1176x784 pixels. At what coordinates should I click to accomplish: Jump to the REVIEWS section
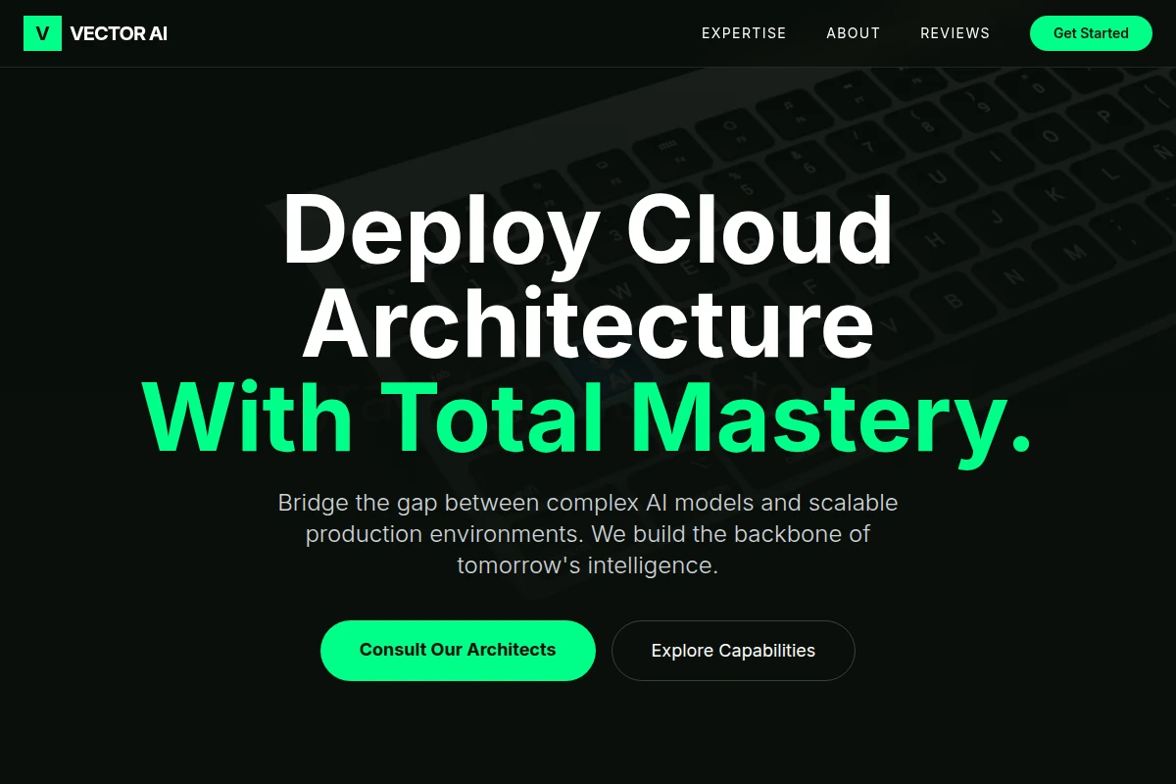(x=955, y=33)
